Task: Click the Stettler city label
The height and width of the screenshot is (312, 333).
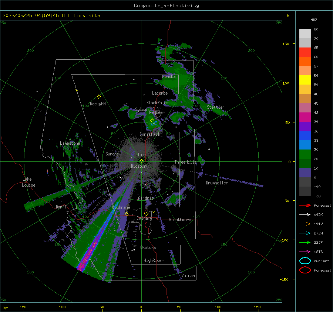Action: (216, 107)
